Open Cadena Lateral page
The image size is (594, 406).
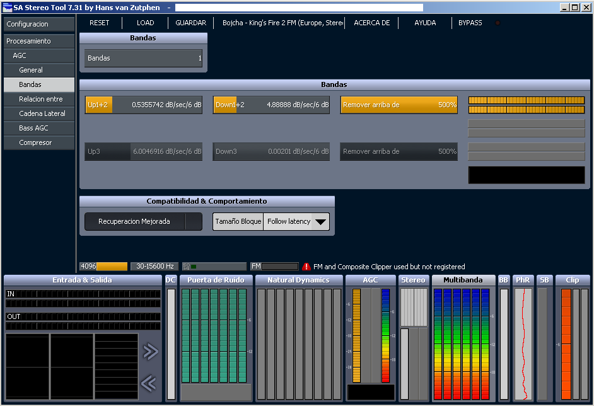coord(39,113)
